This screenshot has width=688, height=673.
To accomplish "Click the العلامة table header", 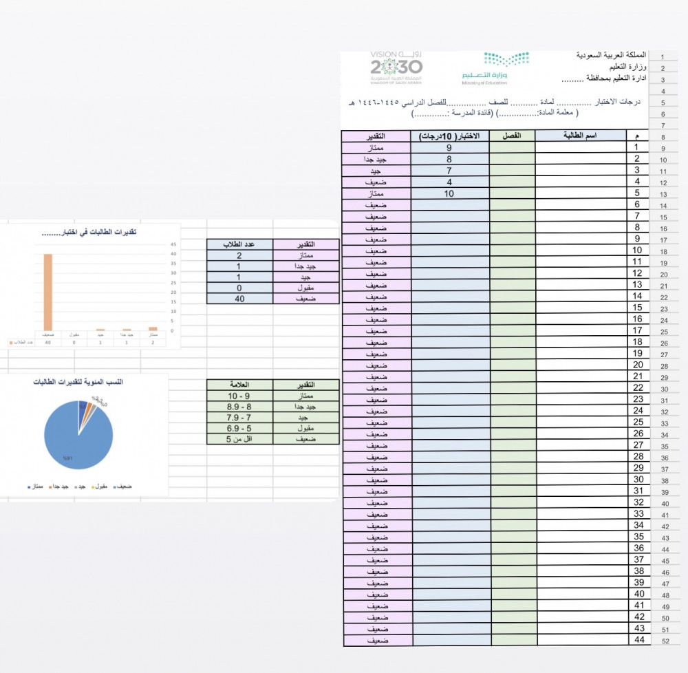I will [239, 385].
